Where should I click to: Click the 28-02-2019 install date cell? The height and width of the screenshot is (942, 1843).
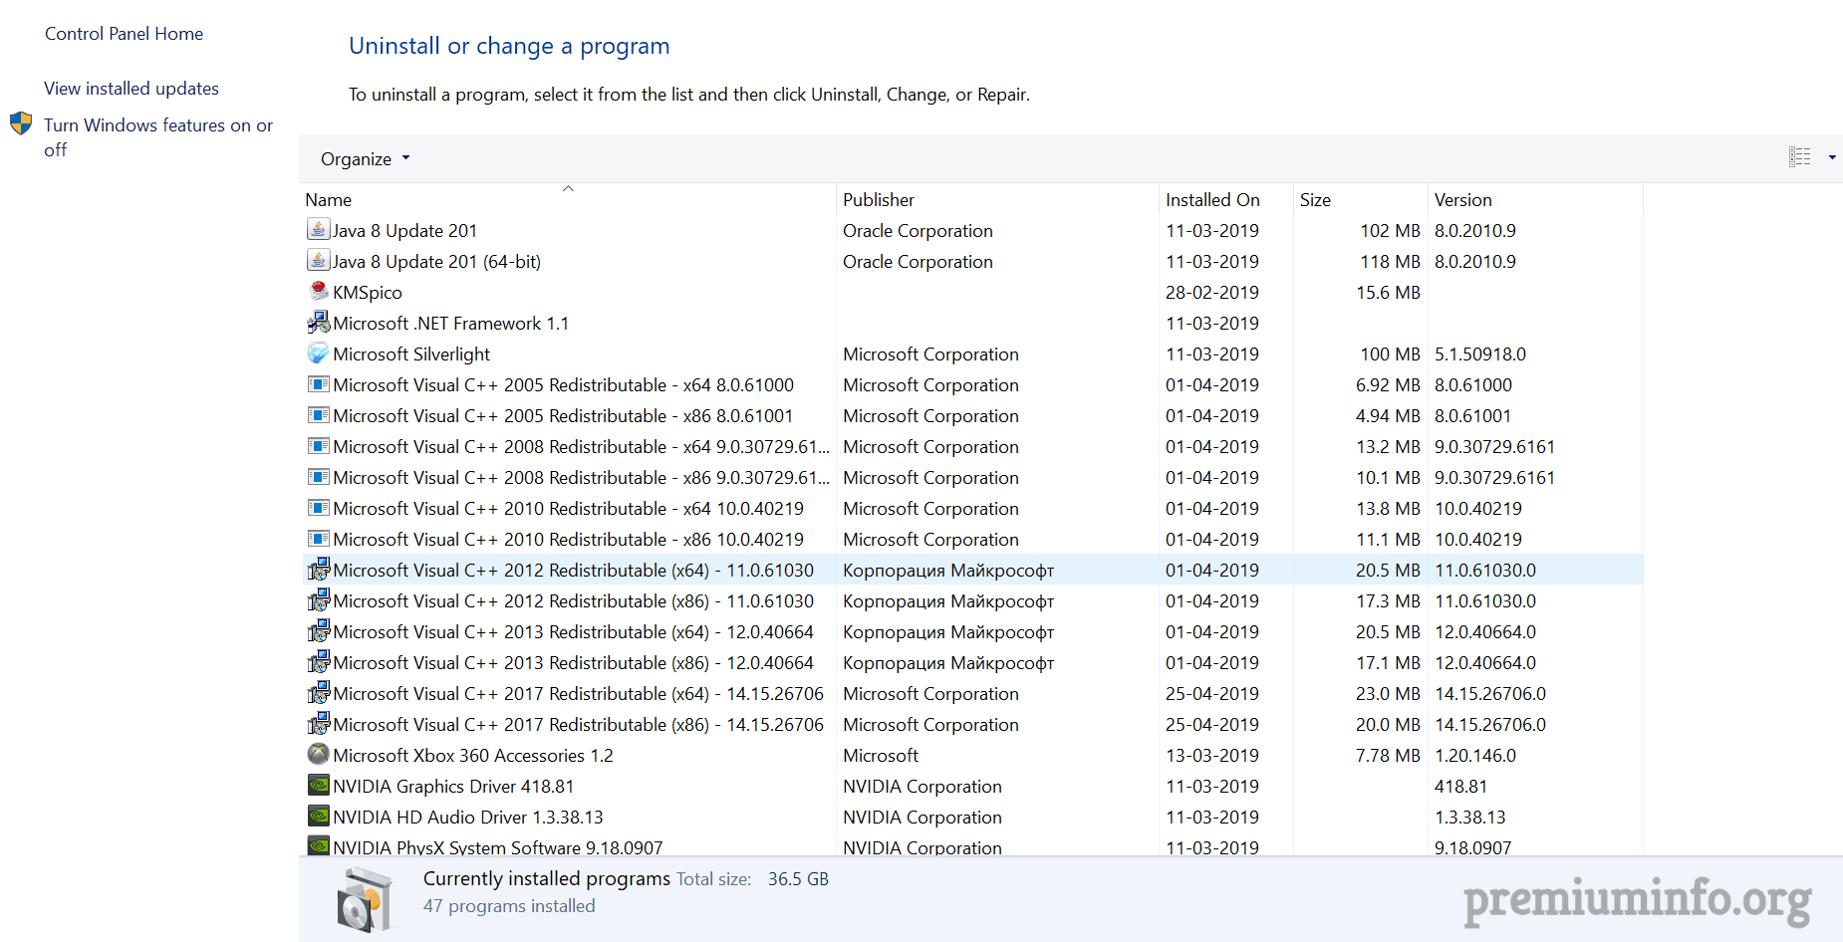coord(1212,293)
